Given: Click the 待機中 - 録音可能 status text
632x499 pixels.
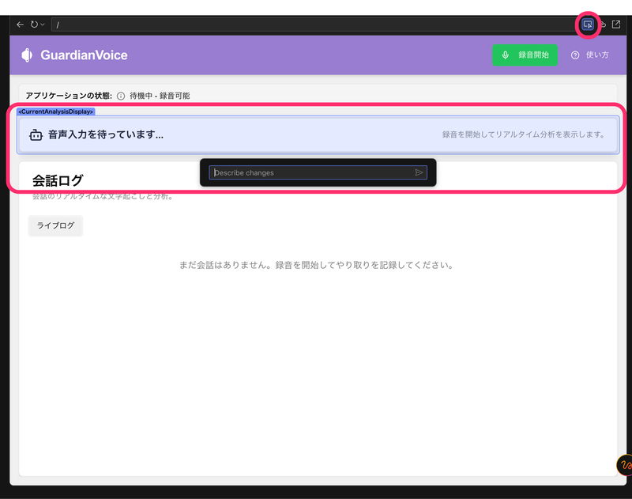Looking at the screenshot, I should pyautogui.click(x=160, y=96).
